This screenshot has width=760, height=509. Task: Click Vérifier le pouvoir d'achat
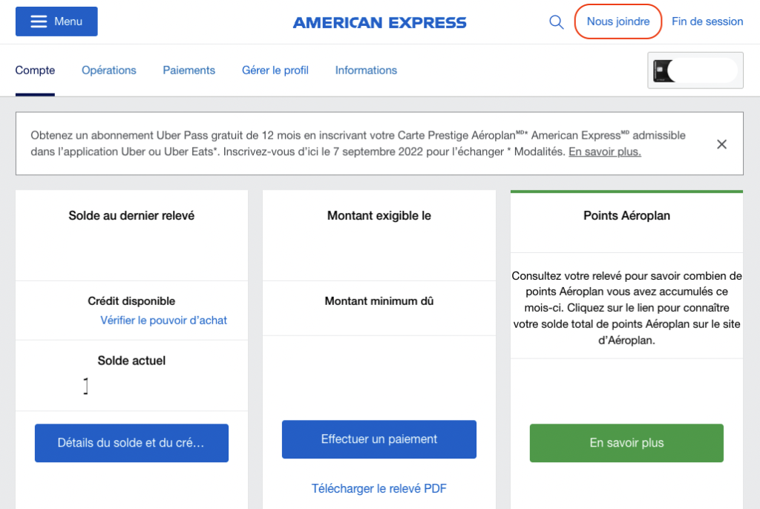(x=163, y=321)
